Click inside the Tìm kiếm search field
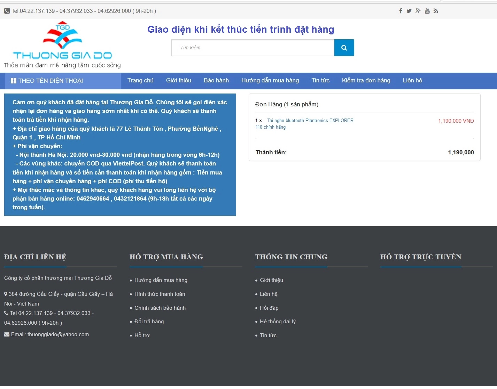This screenshot has height=389, width=497. coord(253,48)
